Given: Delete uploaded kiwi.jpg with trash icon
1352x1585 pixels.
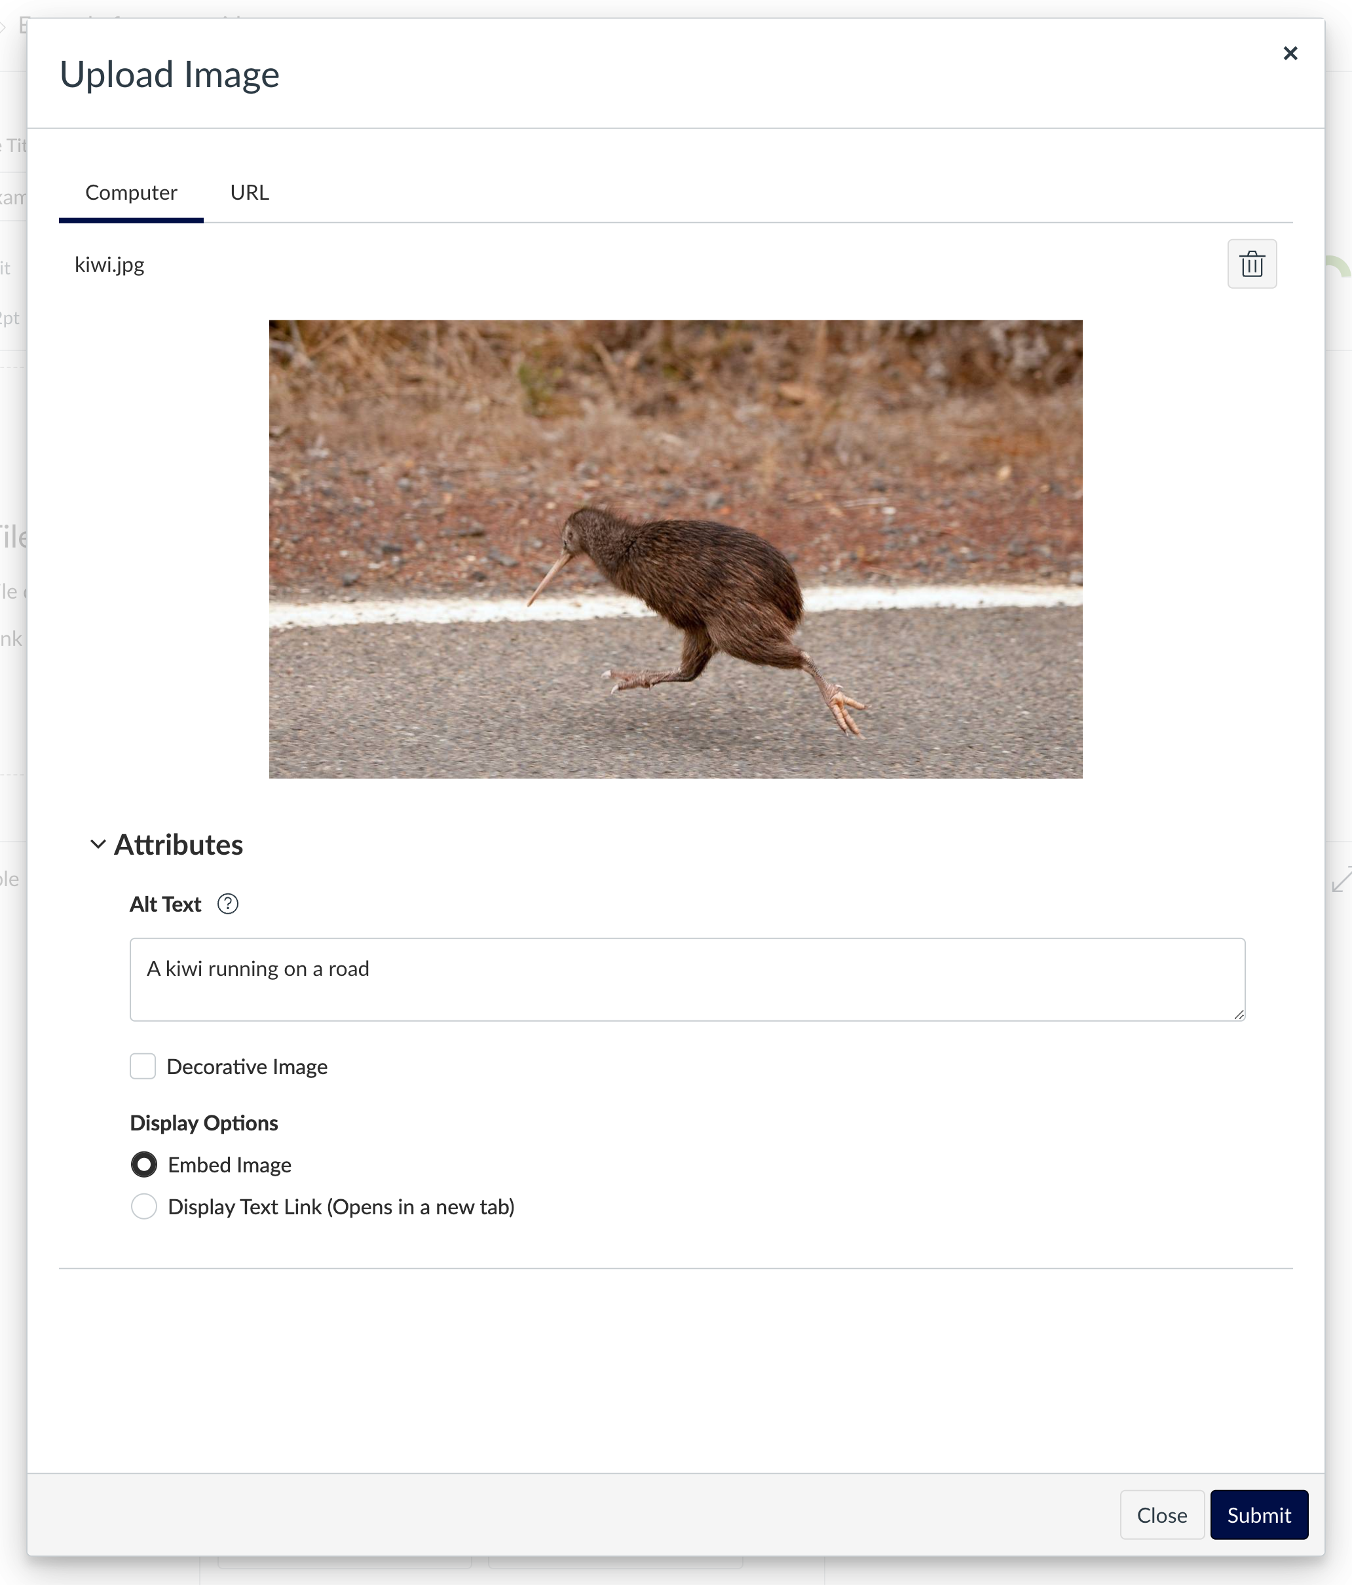Looking at the screenshot, I should click(1252, 264).
